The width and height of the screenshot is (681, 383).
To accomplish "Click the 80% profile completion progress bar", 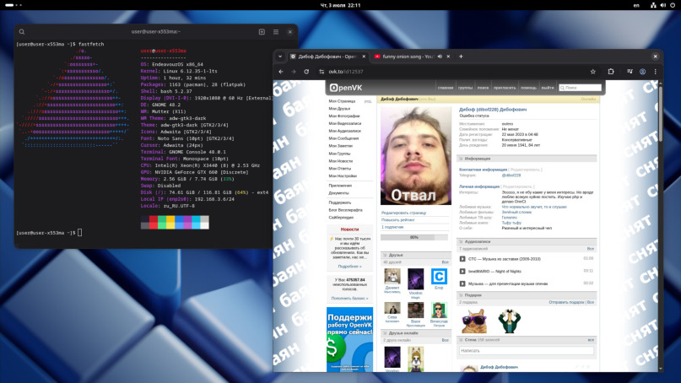I will coord(415,237).
